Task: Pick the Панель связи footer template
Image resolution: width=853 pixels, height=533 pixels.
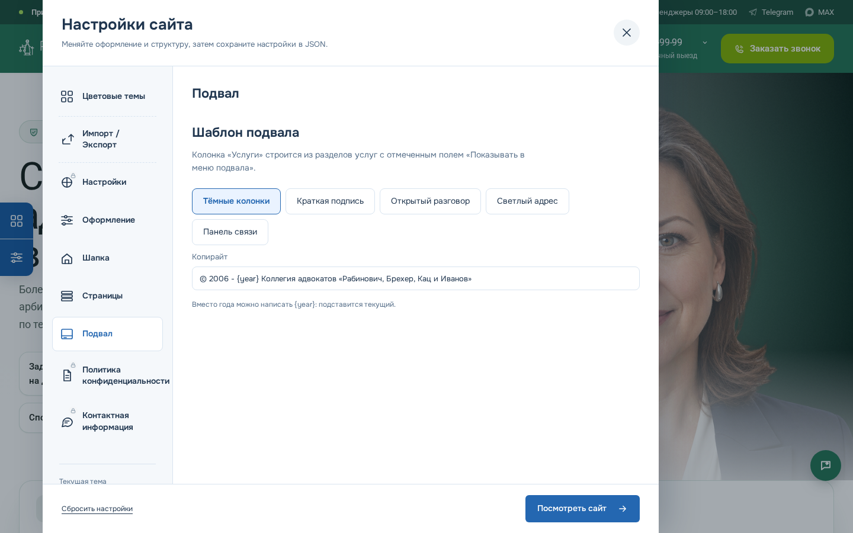Action: [230, 232]
